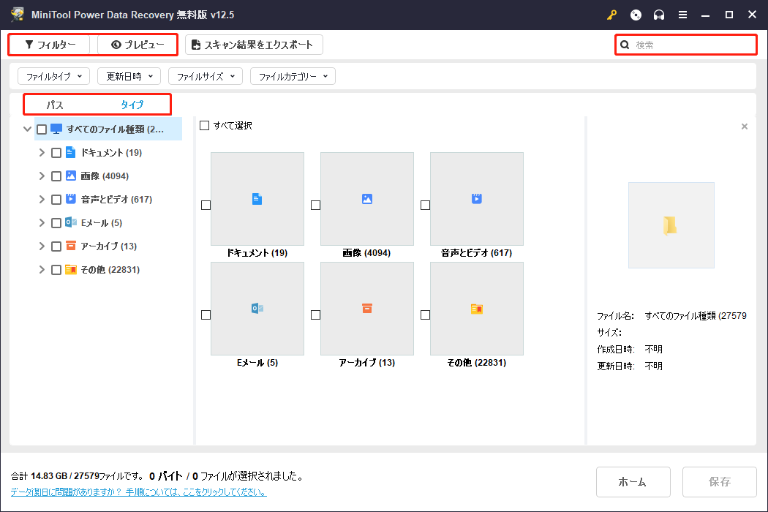The height and width of the screenshot is (512, 768).
Task: Expand the 画像 tree node
Action: click(42, 176)
